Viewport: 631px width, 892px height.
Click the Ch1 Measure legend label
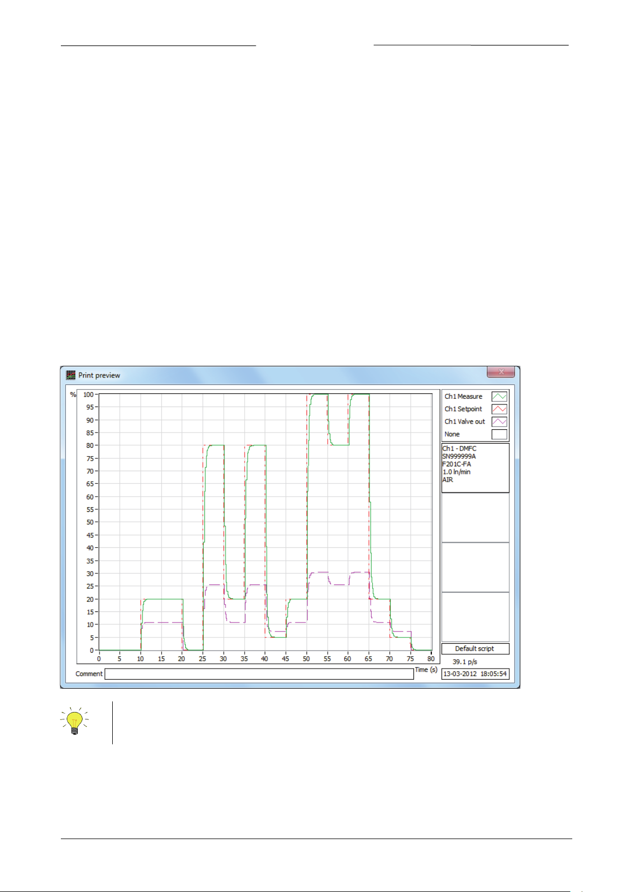(x=463, y=397)
